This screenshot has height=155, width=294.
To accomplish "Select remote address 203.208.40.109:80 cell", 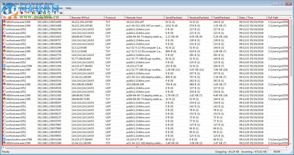I will [x=82, y=84].
